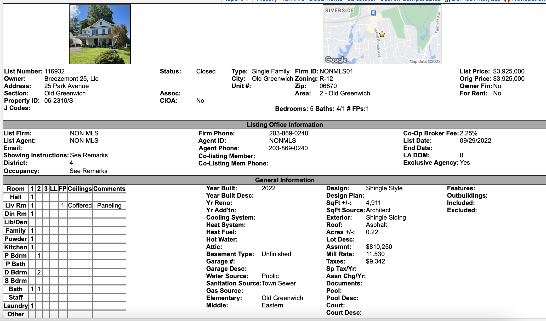Click the train station icon on map
This screenshot has height=321, width=546.
pyautogui.click(x=373, y=13)
